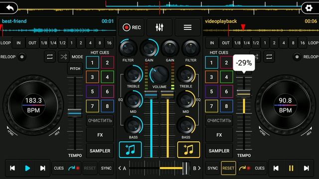Load a track to deck A (blue)
The height and width of the screenshot is (179, 319).
tap(131, 150)
